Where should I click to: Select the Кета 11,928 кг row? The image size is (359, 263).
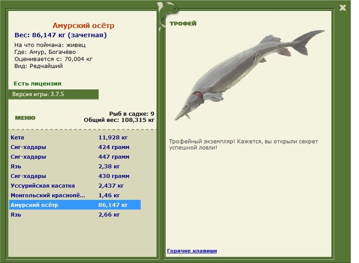click(x=75, y=138)
